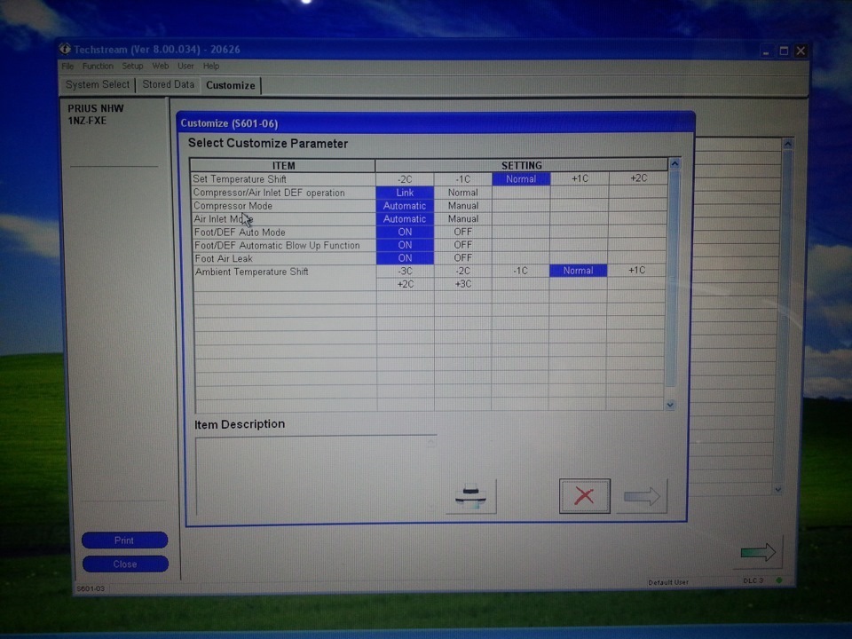Maximize the Techstream window
Viewport: 852px width, 639px height.
point(784,51)
